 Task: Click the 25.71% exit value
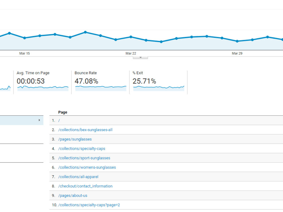[x=144, y=81]
